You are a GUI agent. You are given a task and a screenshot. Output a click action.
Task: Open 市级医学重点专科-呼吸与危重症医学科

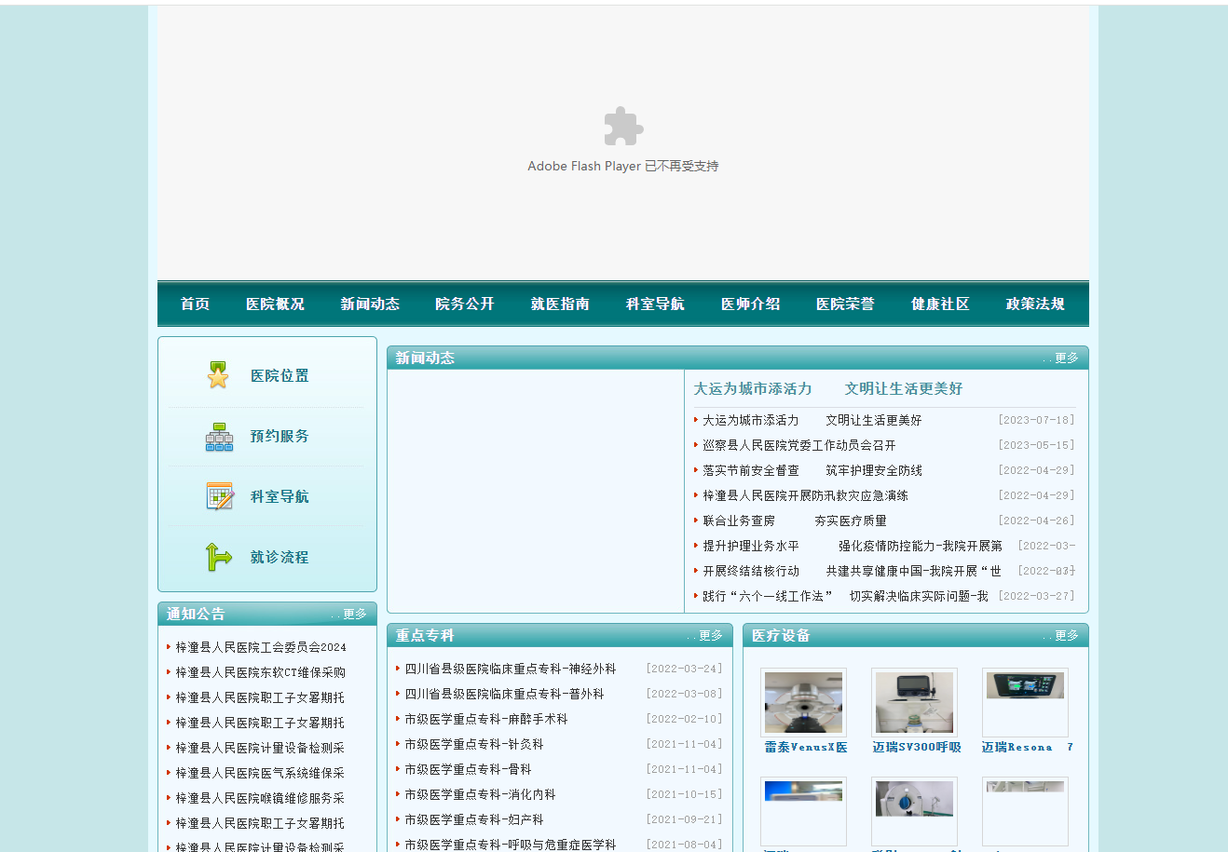pyautogui.click(x=511, y=845)
